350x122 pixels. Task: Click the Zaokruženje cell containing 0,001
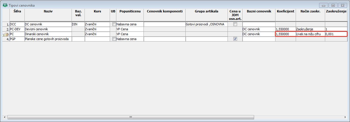point(336,34)
